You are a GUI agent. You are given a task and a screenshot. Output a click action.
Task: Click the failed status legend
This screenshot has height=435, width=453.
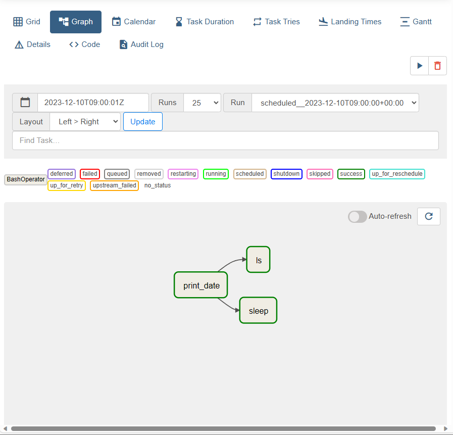(90, 174)
